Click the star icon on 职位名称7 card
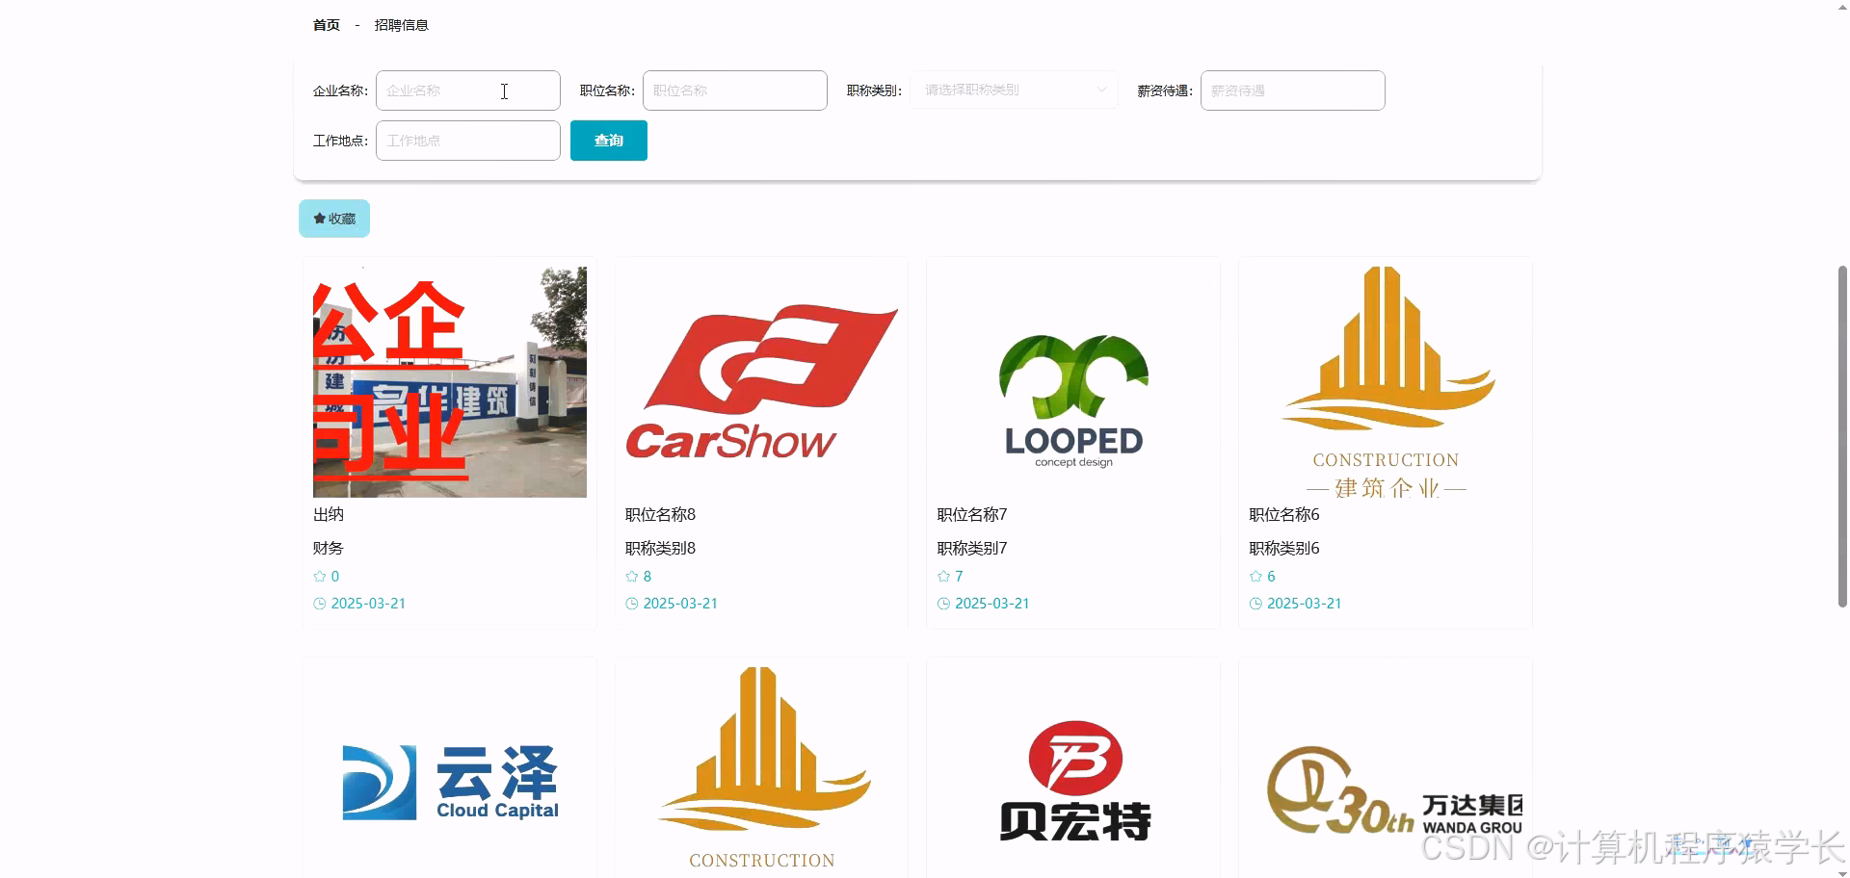This screenshot has width=1850, height=878. tap(943, 576)
